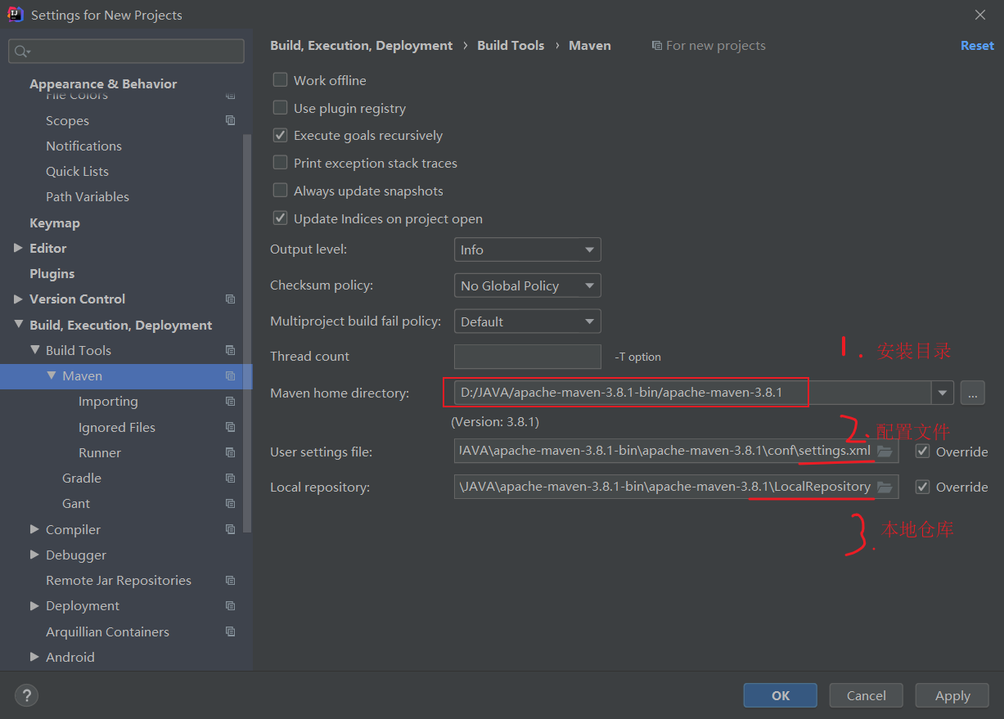Click the Thread count input field
1004x719 pixels.
pos(528,357)
